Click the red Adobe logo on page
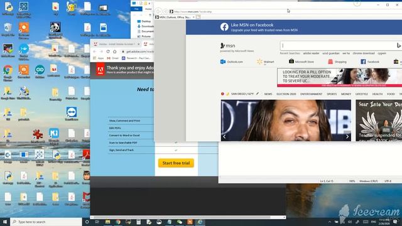Screen dimensions: 402x226 point(100,70)
